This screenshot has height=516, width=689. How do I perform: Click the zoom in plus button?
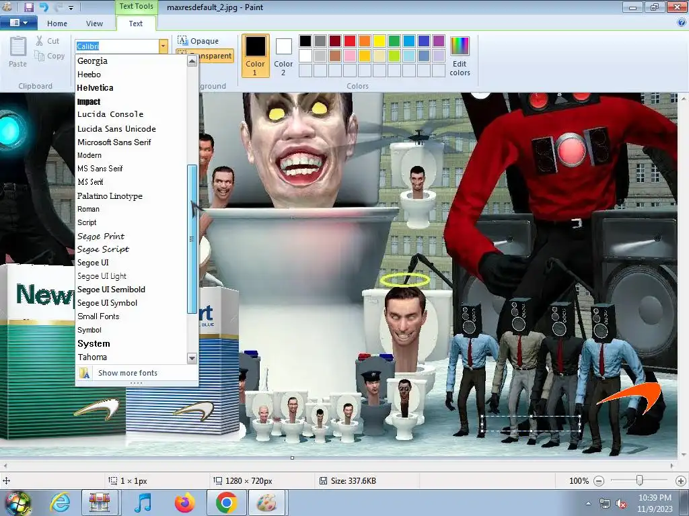pyautogui.click(x=681, y=481)
